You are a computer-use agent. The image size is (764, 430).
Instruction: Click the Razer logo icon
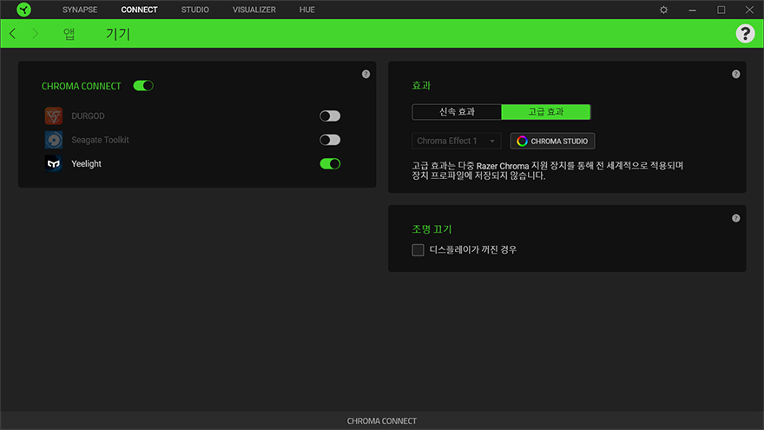pyautogui.click(x=23, y=10)
